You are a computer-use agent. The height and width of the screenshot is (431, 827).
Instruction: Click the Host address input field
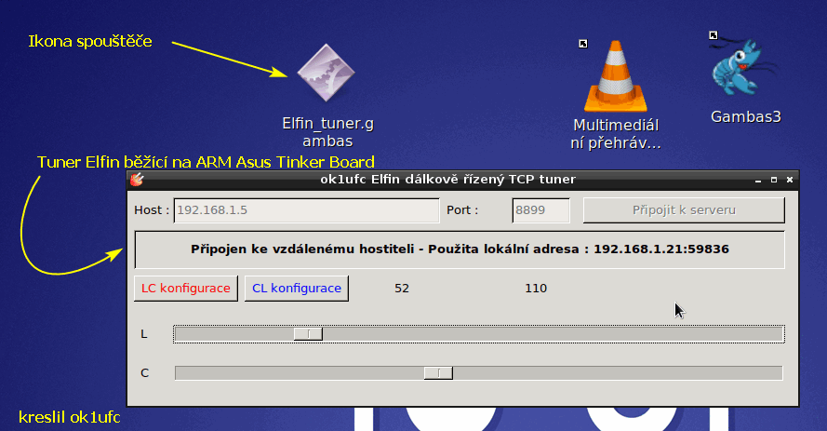tap(306, 210)
